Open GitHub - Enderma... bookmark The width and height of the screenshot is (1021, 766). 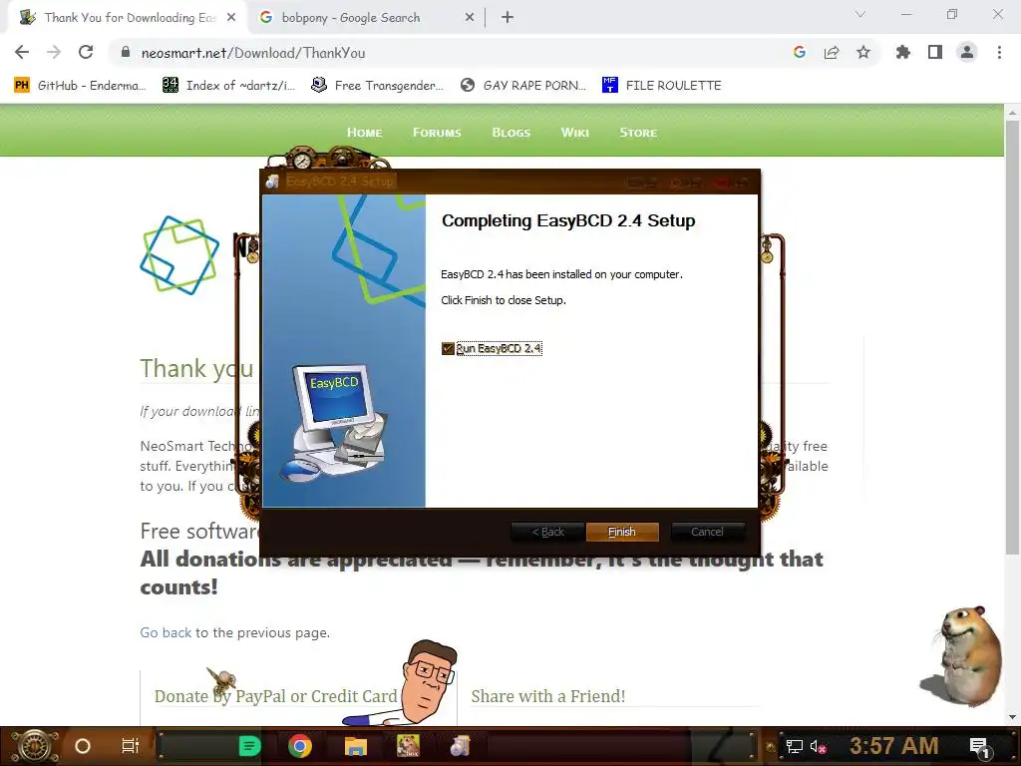tap(80, 86)
